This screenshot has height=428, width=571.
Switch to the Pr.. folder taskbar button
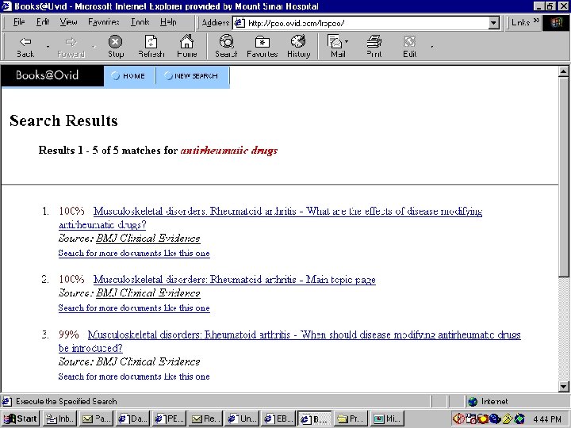351,419
